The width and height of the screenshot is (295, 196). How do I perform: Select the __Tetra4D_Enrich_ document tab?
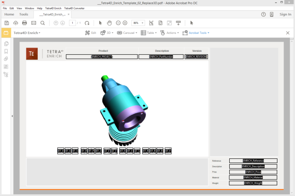point(52,15)
